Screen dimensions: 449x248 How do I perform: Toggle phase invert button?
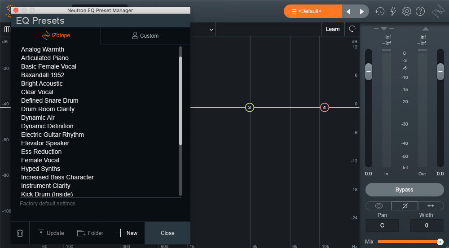pyautogui.click(x=405, y=206)
